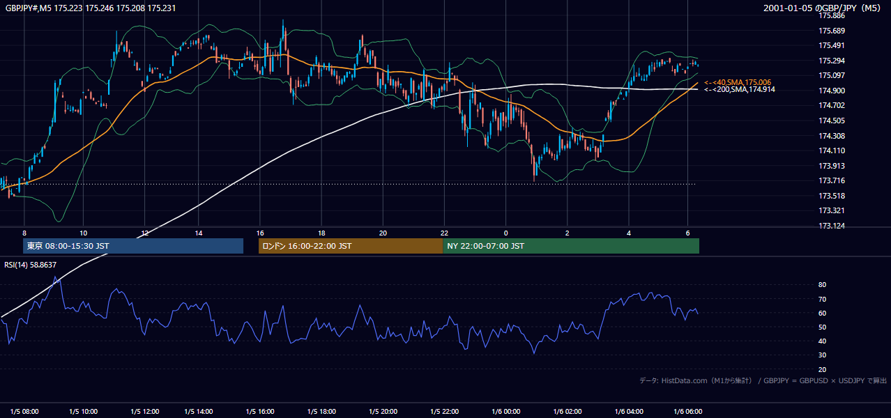The height and width of the screenshot is (418, 891).
Task: Select the ロンドン 16:00-22:00 JST session bar
Action: point(351,246)
